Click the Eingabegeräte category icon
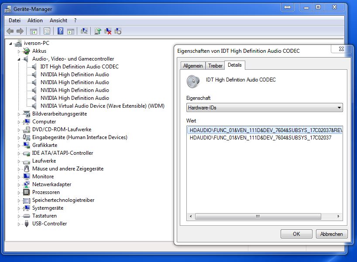The width and height of the screenshot is (357, 262). click(x=27, y=137)
